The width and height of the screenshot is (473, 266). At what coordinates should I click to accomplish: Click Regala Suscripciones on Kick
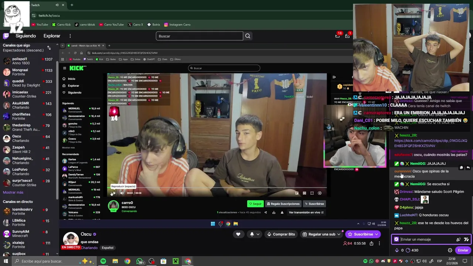283,204
